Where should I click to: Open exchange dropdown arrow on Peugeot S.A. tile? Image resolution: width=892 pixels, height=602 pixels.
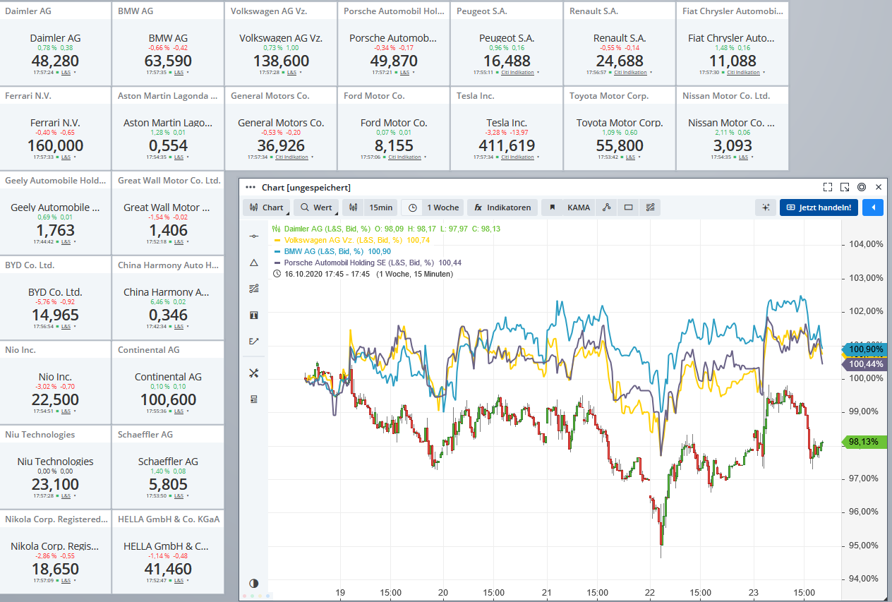pos(537,73)
